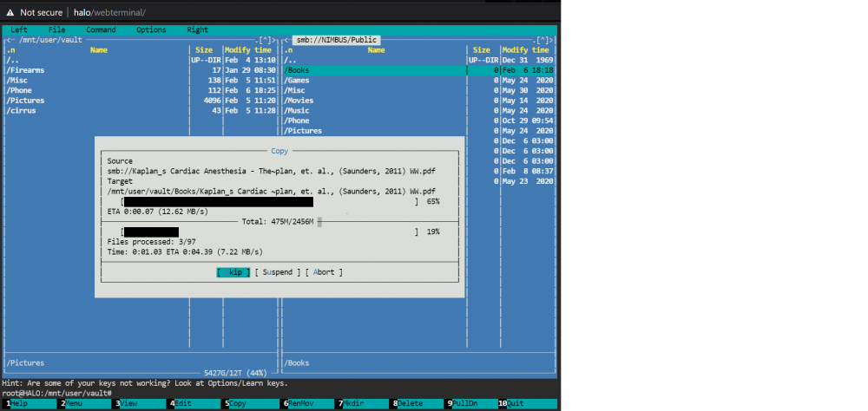This screenshot has height=411, width=868.
Task: Open the Options menu
Action: 151,29
